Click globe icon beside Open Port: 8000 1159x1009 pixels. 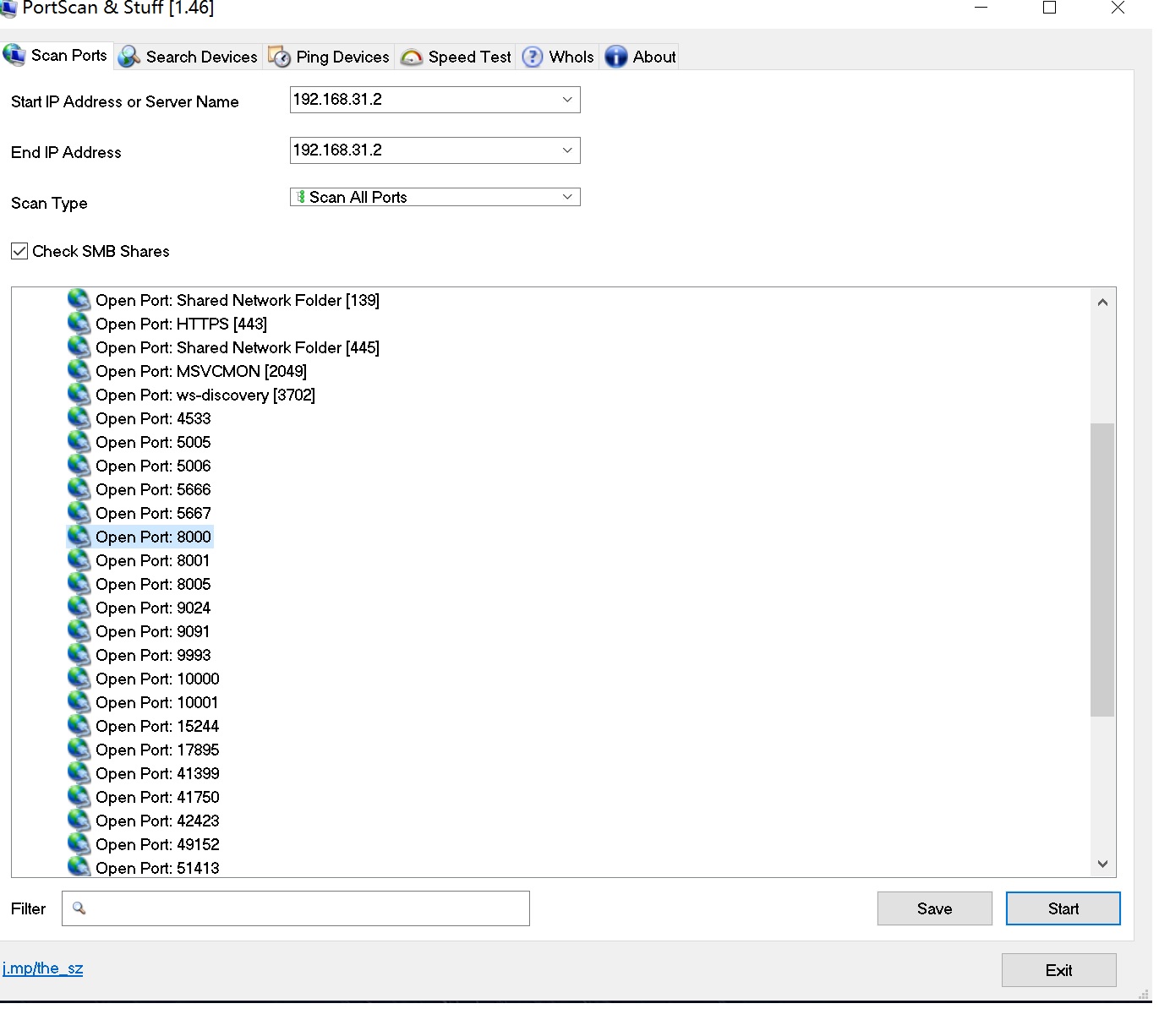coord(79,537)
